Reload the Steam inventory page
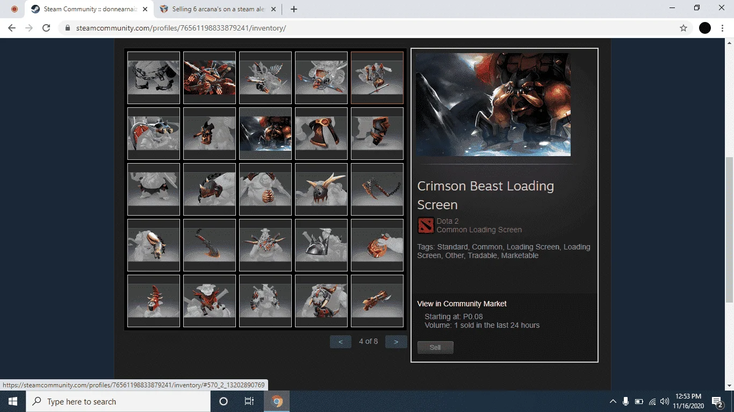 tap(46, 28)
